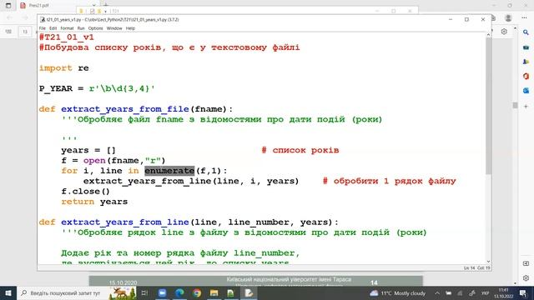Viewport: 534px width, 300px height.
Task: Open Edge Settings and more menu
Action: click(x=524, y=18)
